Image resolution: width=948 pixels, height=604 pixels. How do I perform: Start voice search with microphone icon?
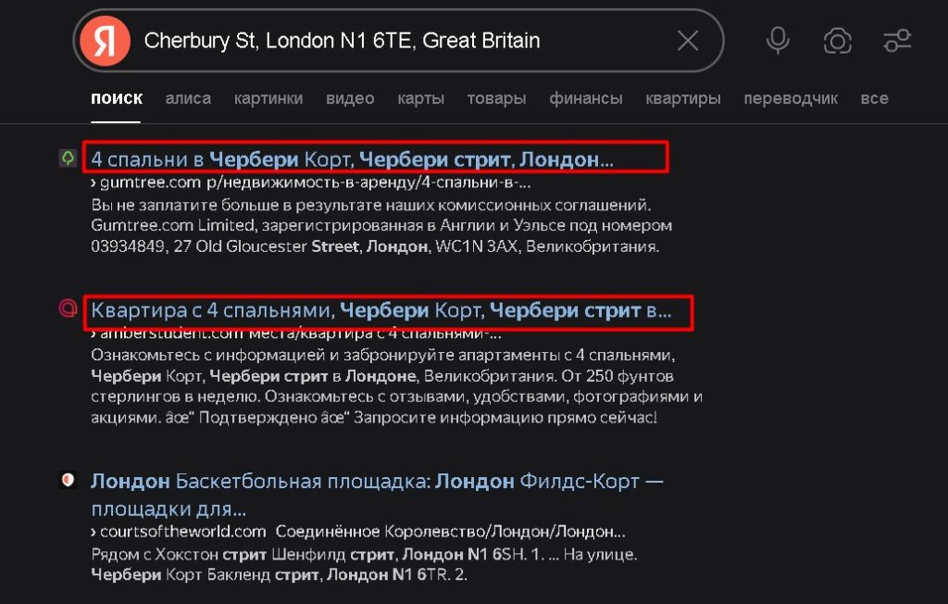(x=778, y=41)
